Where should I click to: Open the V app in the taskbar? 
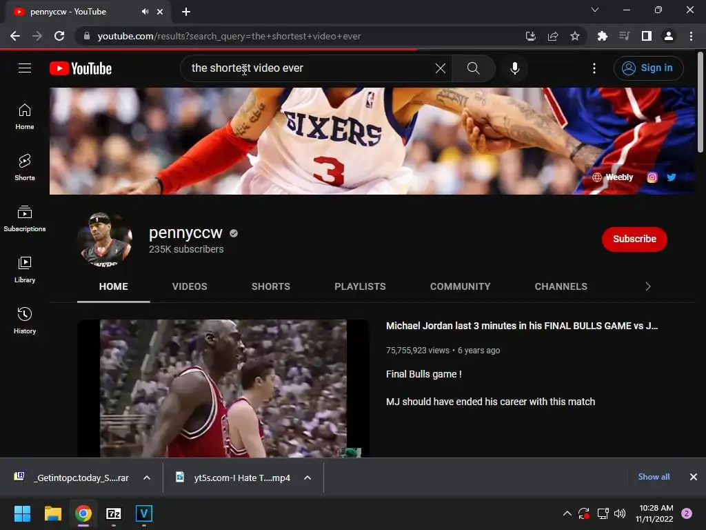click(x=144, y=513)
